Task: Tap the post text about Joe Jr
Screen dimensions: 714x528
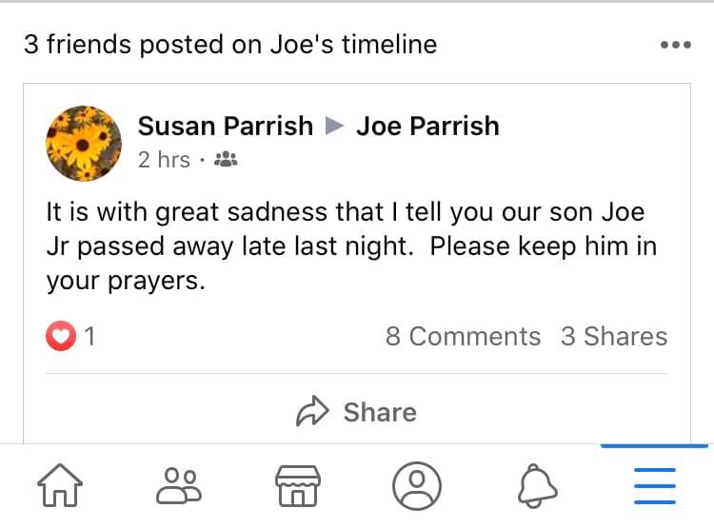Action: (x=352, y=245)
